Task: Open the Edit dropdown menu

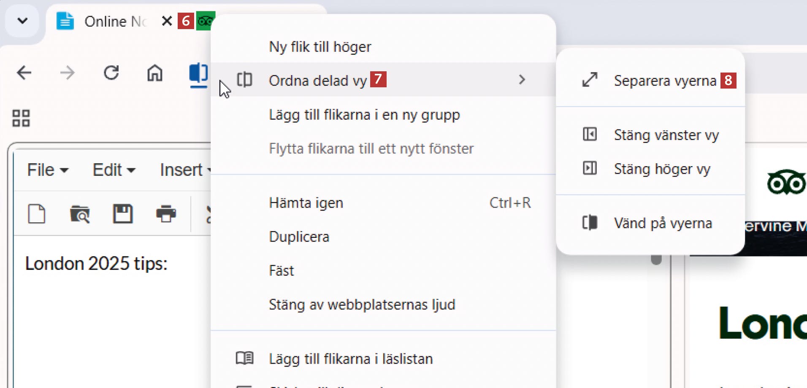Action: (x=114, y=170)
